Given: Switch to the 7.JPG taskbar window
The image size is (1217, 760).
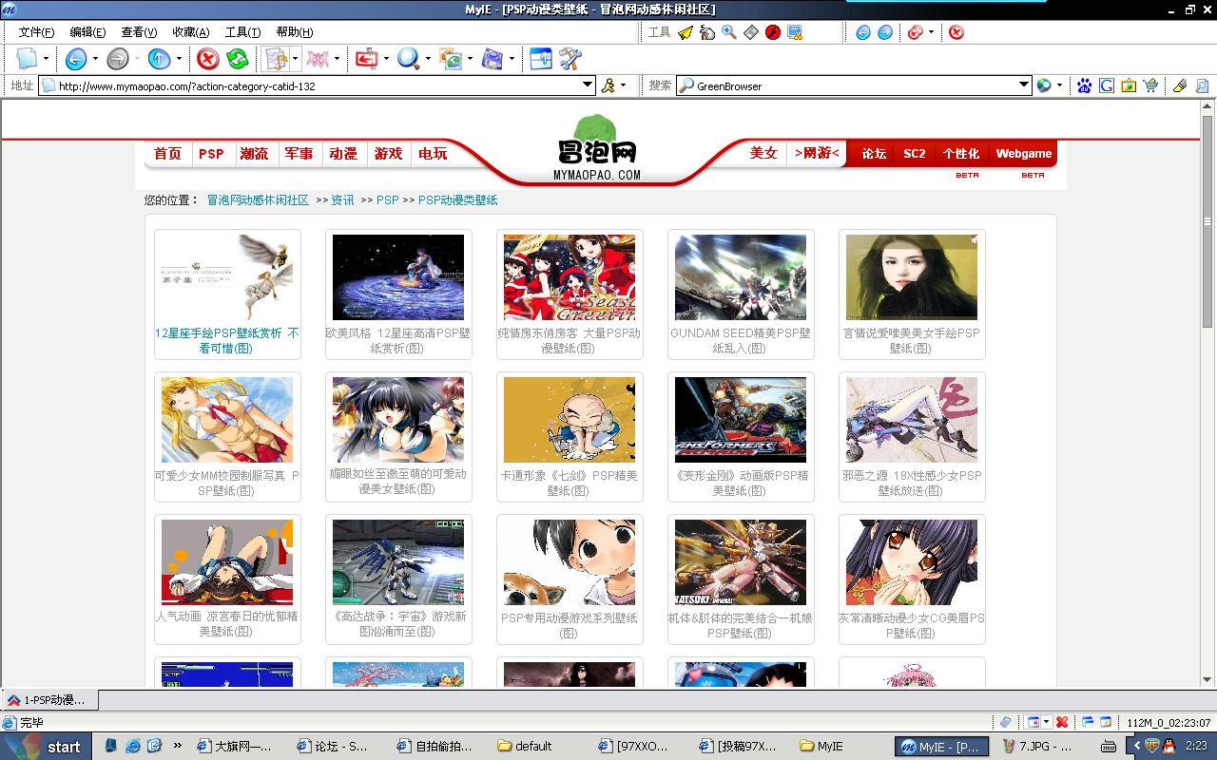Looking at the screenshot, I should coord(1040,746).
